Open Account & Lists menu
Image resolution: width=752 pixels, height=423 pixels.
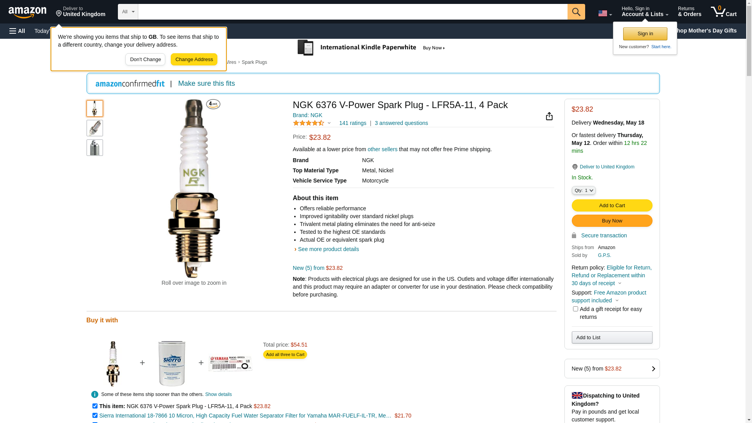[645, 12]
